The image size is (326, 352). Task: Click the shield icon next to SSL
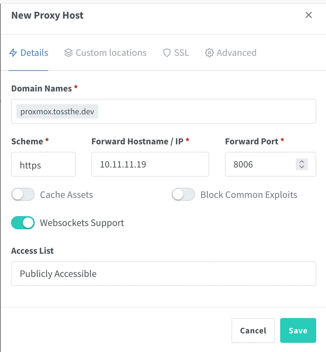click(x=167, y=53)
